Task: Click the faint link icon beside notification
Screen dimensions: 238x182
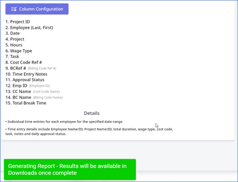Action: (141, 174)
